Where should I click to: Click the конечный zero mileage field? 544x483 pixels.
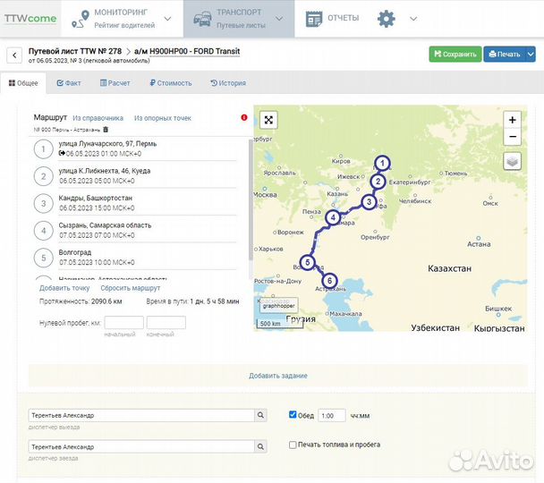tap(166, 323)
